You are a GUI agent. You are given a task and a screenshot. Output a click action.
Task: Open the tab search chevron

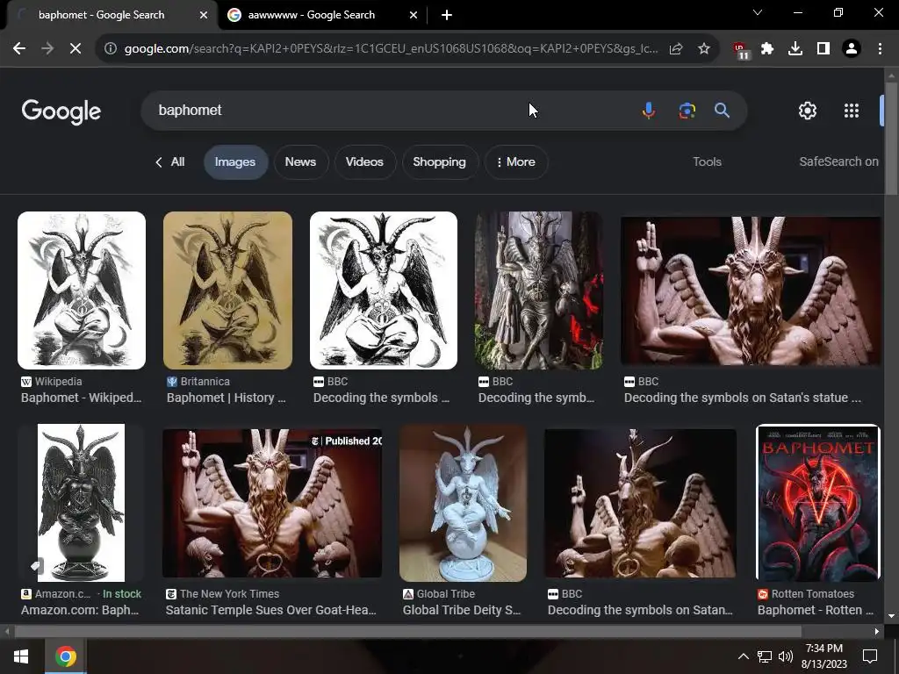pos(758,12)
